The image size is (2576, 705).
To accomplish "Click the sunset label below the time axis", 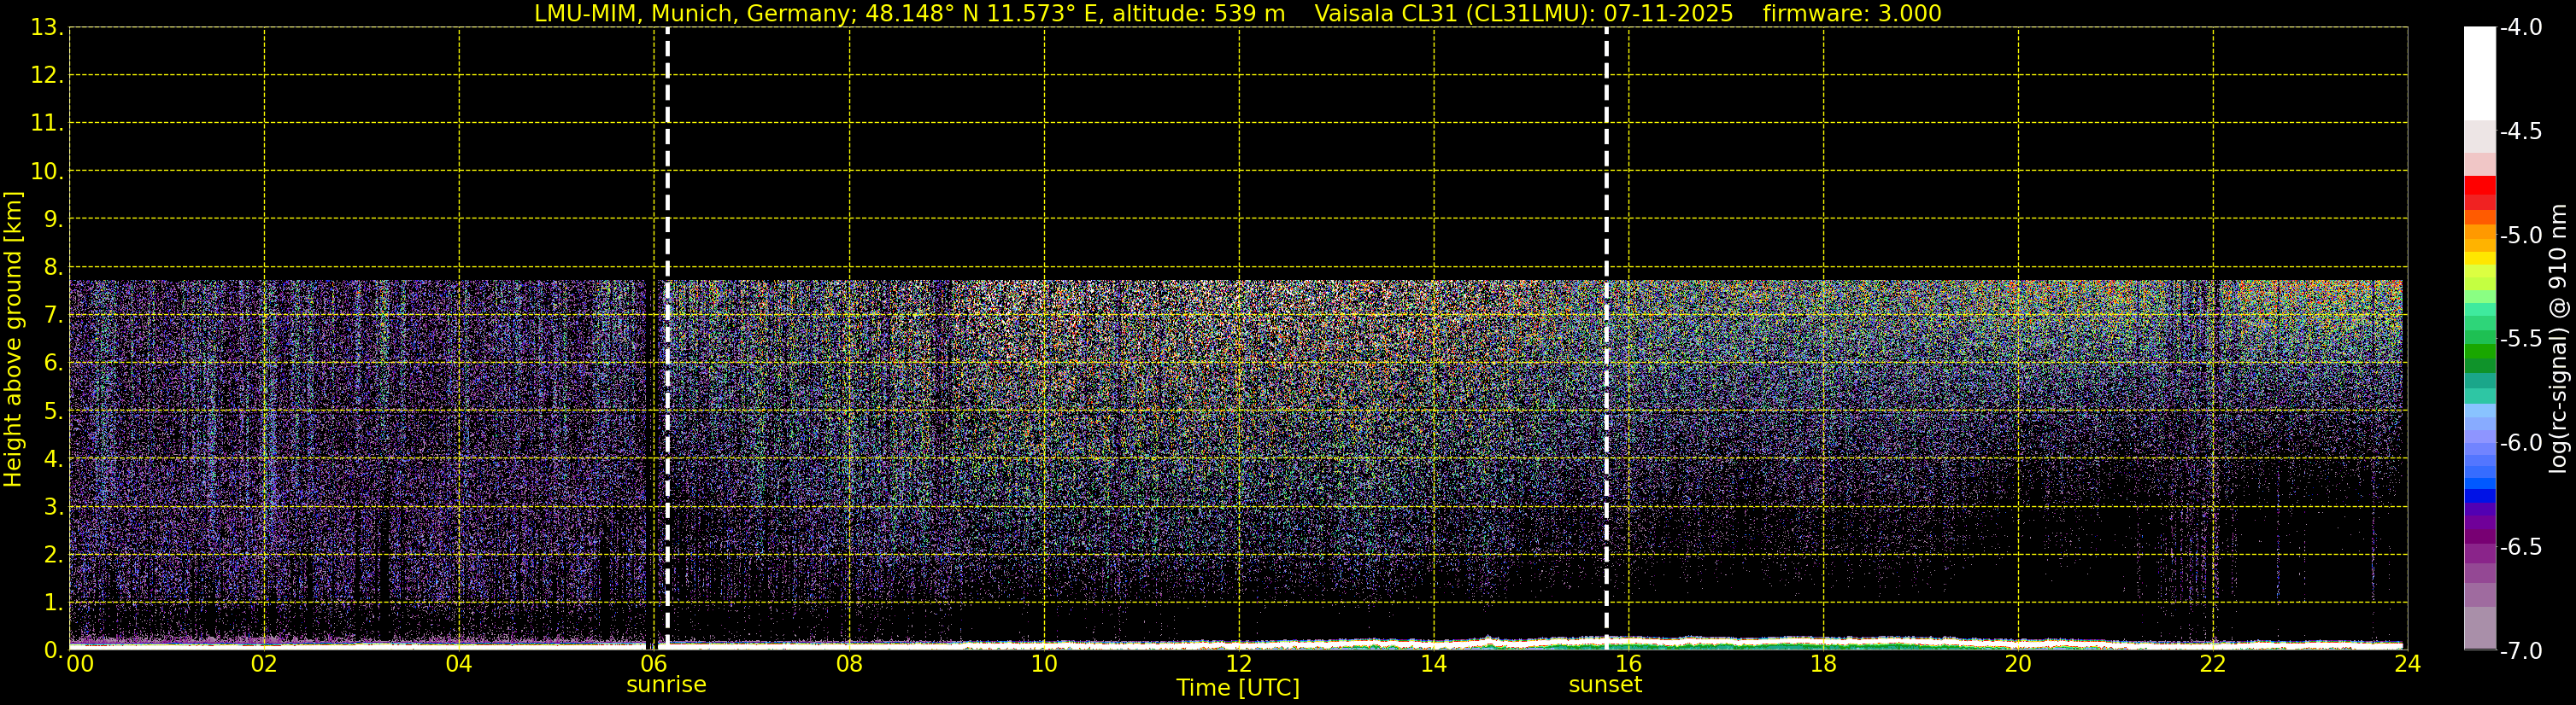I will 1605,685.
